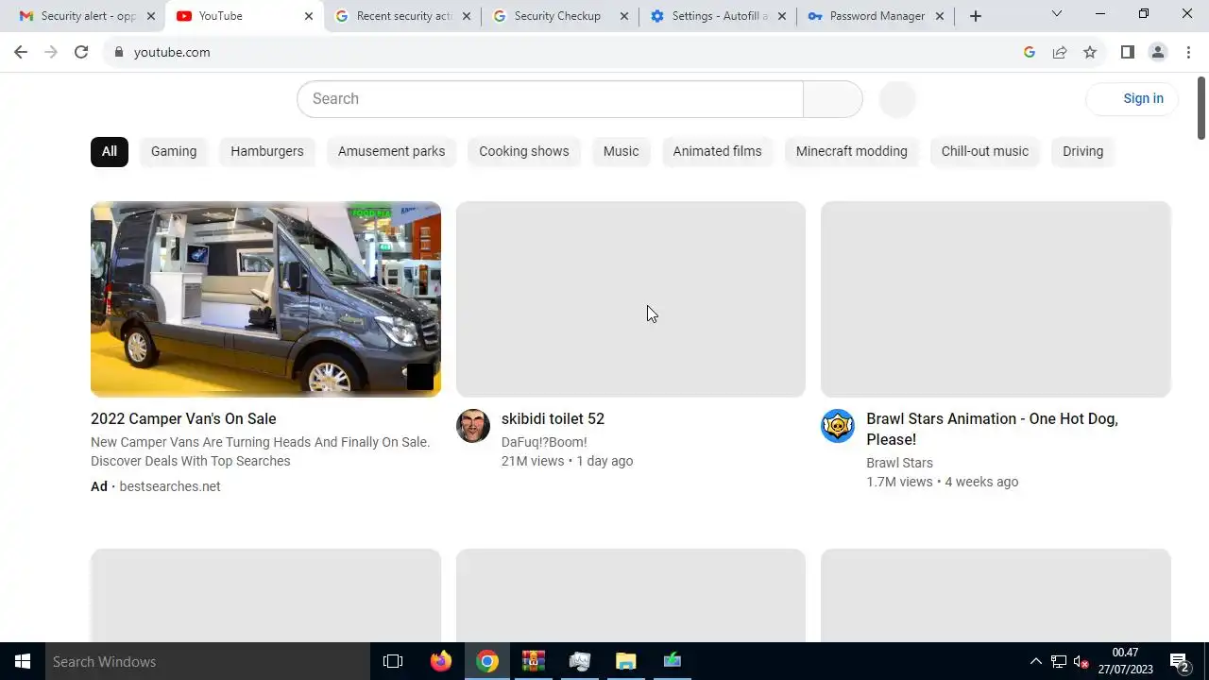Click the search submit button next to Search
The height and width of the screenshot is (680, 1209).
[833, 99]
